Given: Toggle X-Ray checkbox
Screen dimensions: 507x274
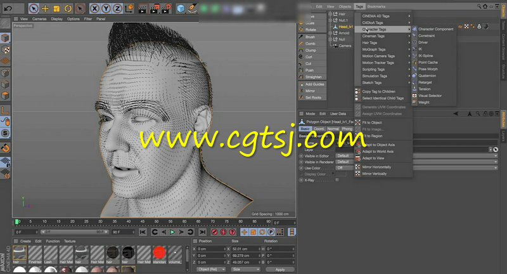Looking at the screenshot, I should pyautogui.click(x=337, y=180).
